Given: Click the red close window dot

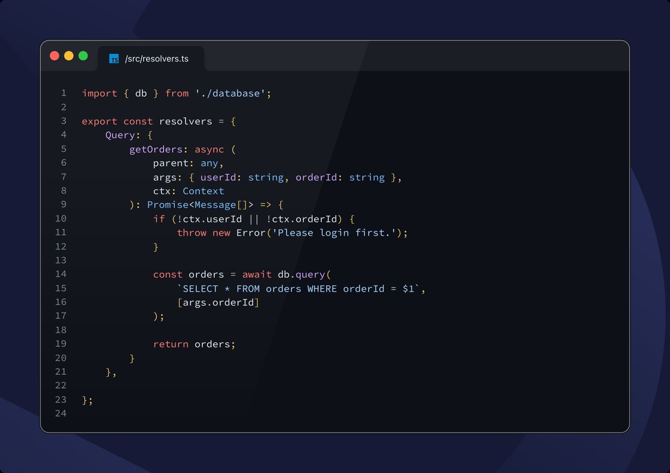Looking at the screenshot, I should [x=54, y=56].
